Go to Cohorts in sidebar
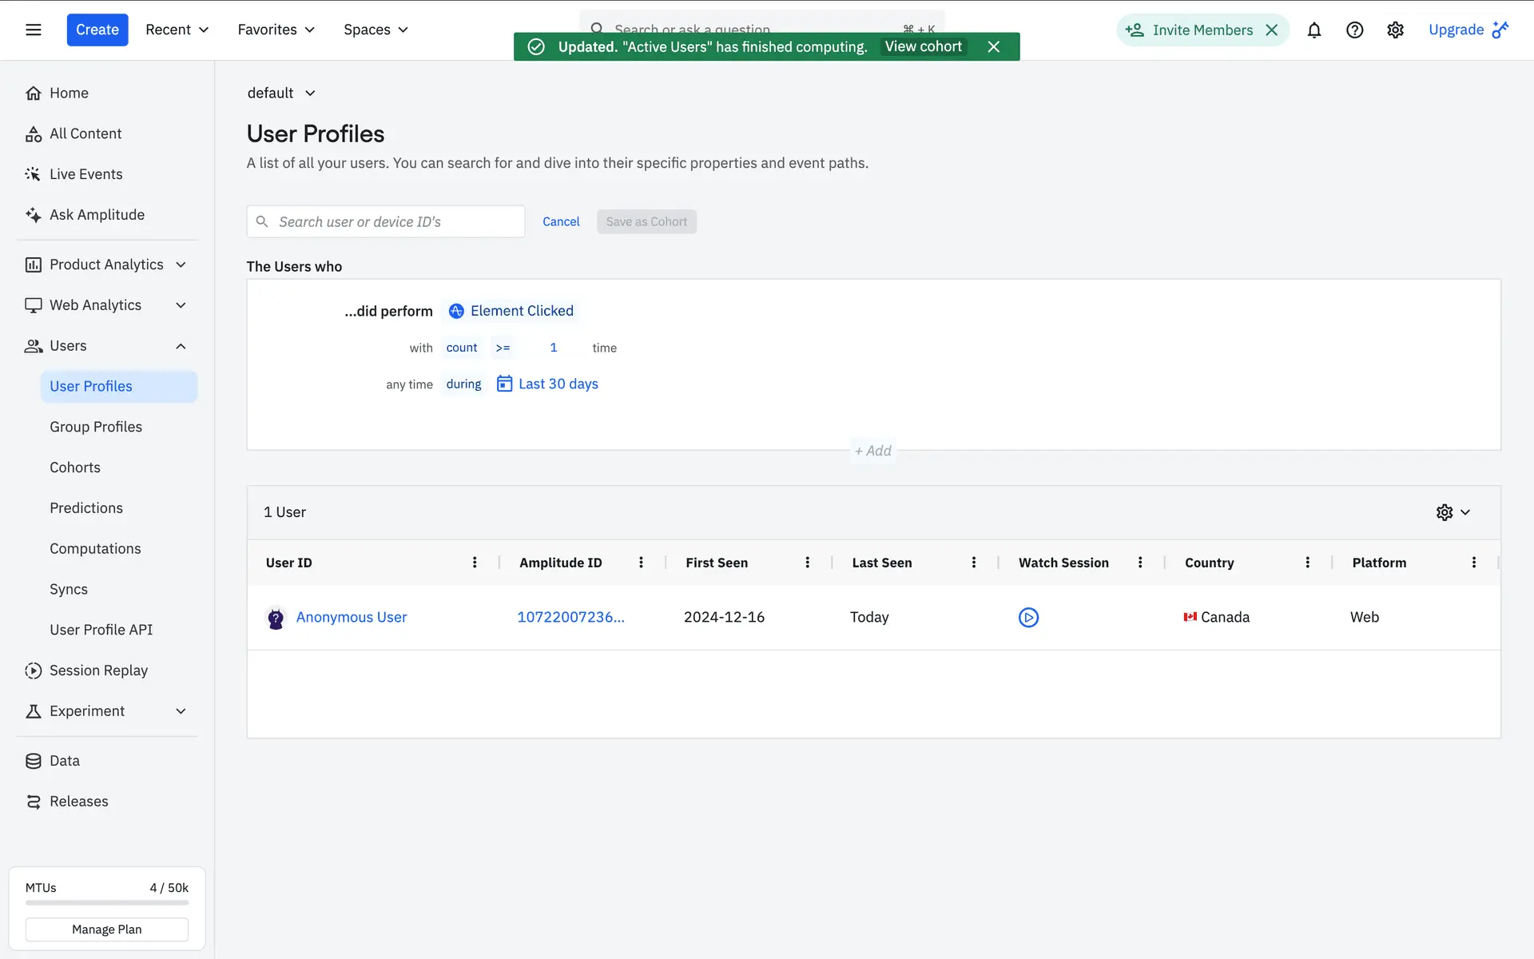This screenshot has height=959, width=1534. point(75,468)
